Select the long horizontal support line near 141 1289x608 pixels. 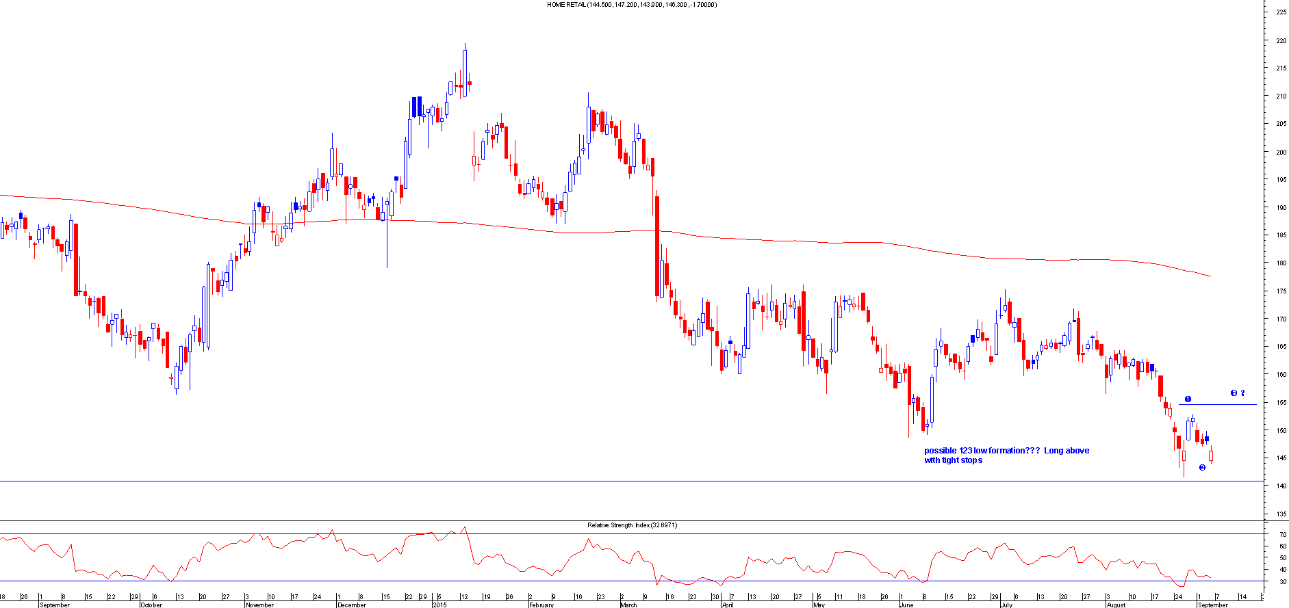(x=616, y=481)
